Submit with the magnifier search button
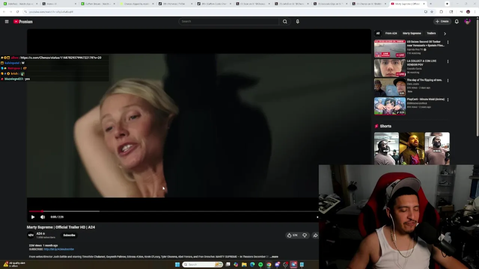 (285, 21)
